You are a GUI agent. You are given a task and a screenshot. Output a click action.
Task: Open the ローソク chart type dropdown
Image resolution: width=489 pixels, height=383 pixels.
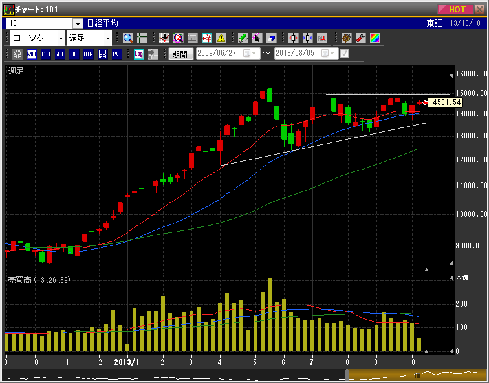click(x=38, y=38)
